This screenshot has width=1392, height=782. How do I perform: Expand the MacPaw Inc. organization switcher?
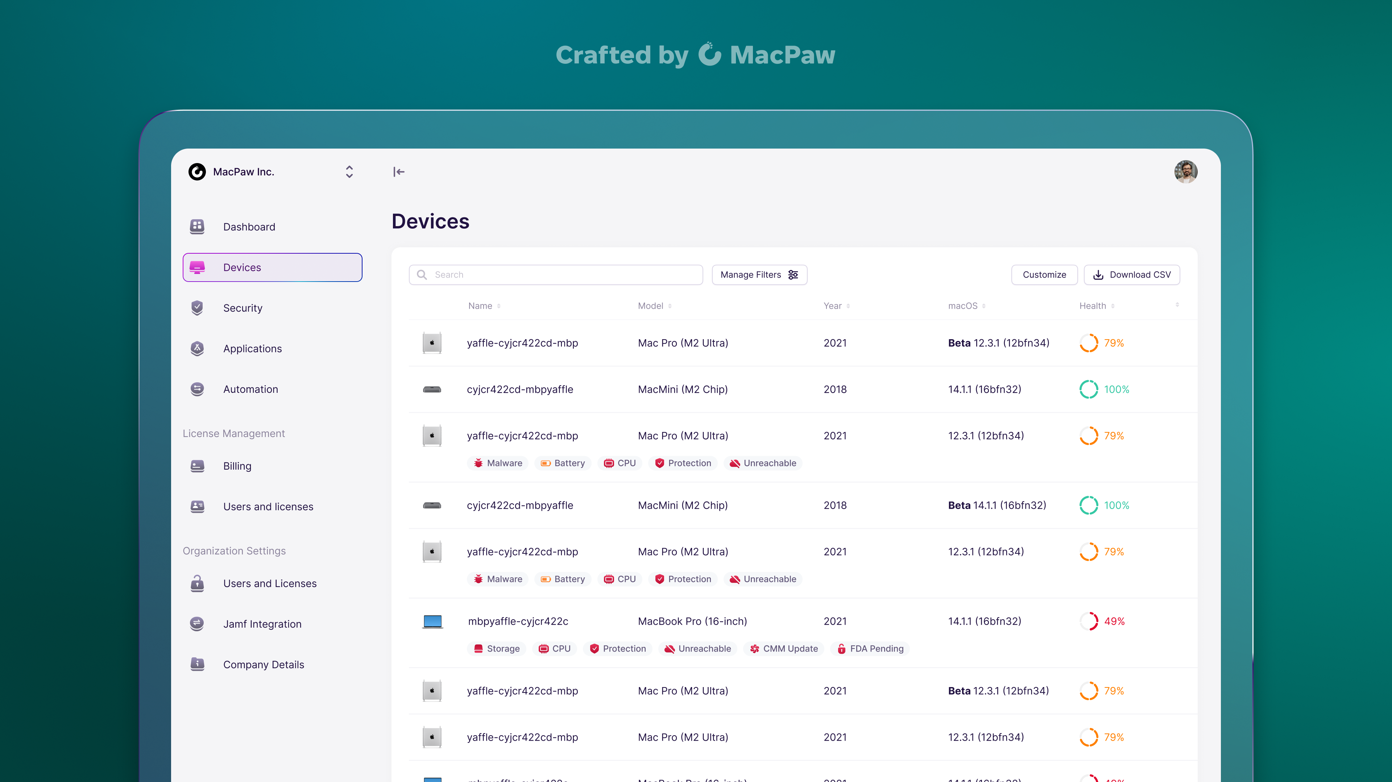pos(349,172)
